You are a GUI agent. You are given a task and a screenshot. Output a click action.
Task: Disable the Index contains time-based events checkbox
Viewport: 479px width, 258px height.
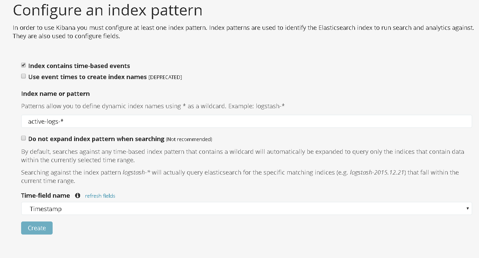(x=23, y=65)
